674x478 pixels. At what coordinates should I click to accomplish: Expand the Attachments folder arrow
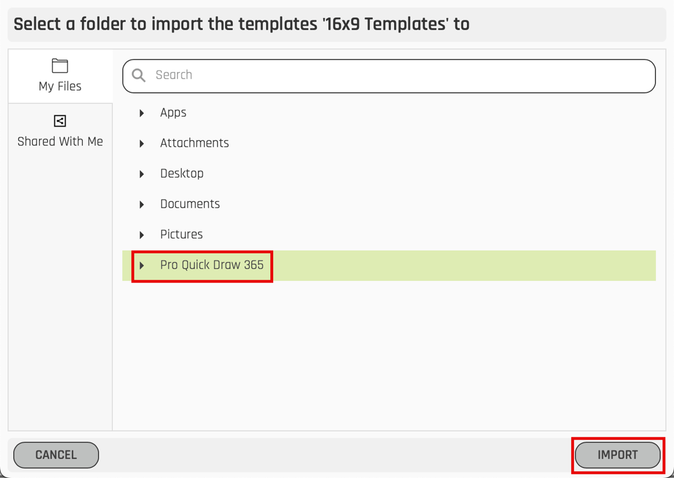(142, 143)
